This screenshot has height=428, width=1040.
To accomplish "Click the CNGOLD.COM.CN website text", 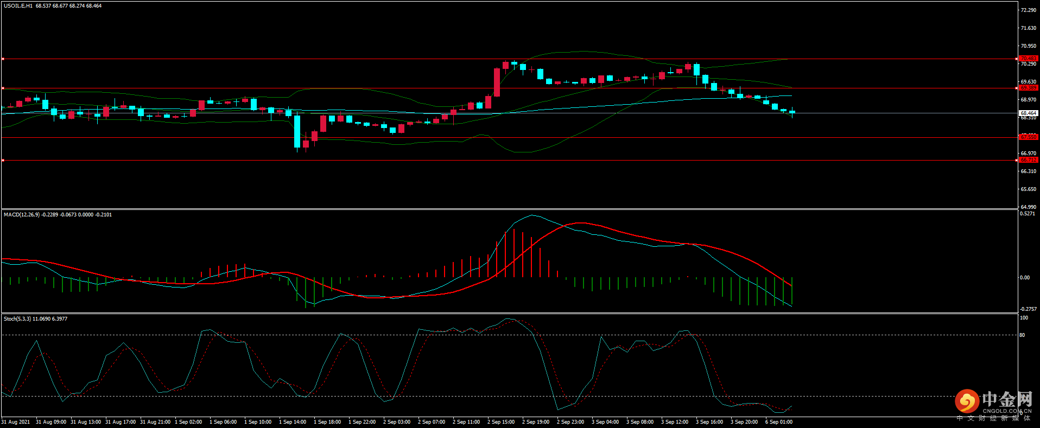I will click(1007, 411).
